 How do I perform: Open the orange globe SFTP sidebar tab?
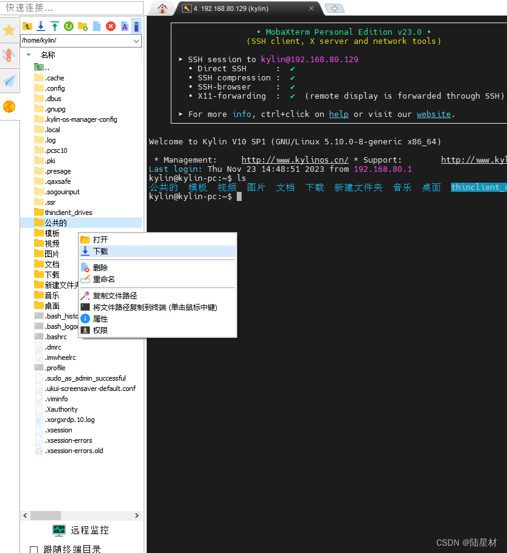(9, 107)
